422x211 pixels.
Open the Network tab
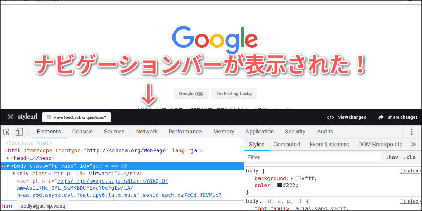[147, 131]
